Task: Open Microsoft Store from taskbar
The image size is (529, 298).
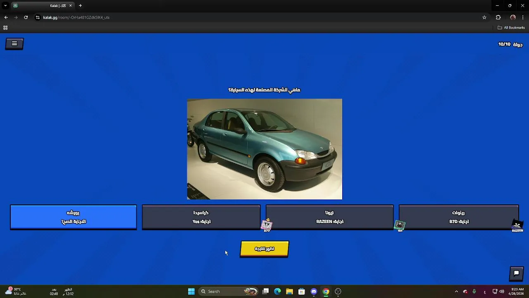Action: coord(302,291)
